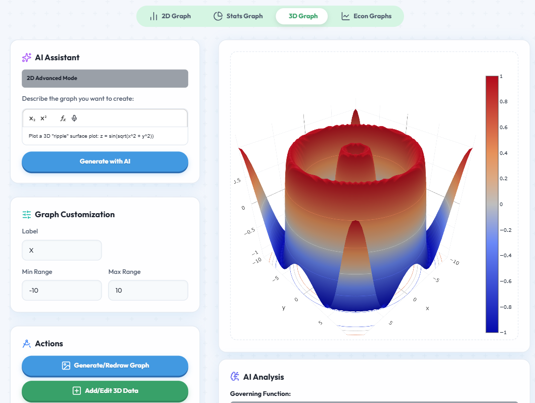Viewport: 535px width, 403px height.
Task: Click Add/Edit 3D Data
Action: coord(105,391)
